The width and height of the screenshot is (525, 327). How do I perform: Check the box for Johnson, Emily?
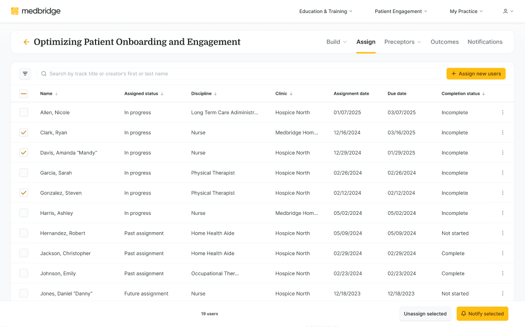pos(24,273)
